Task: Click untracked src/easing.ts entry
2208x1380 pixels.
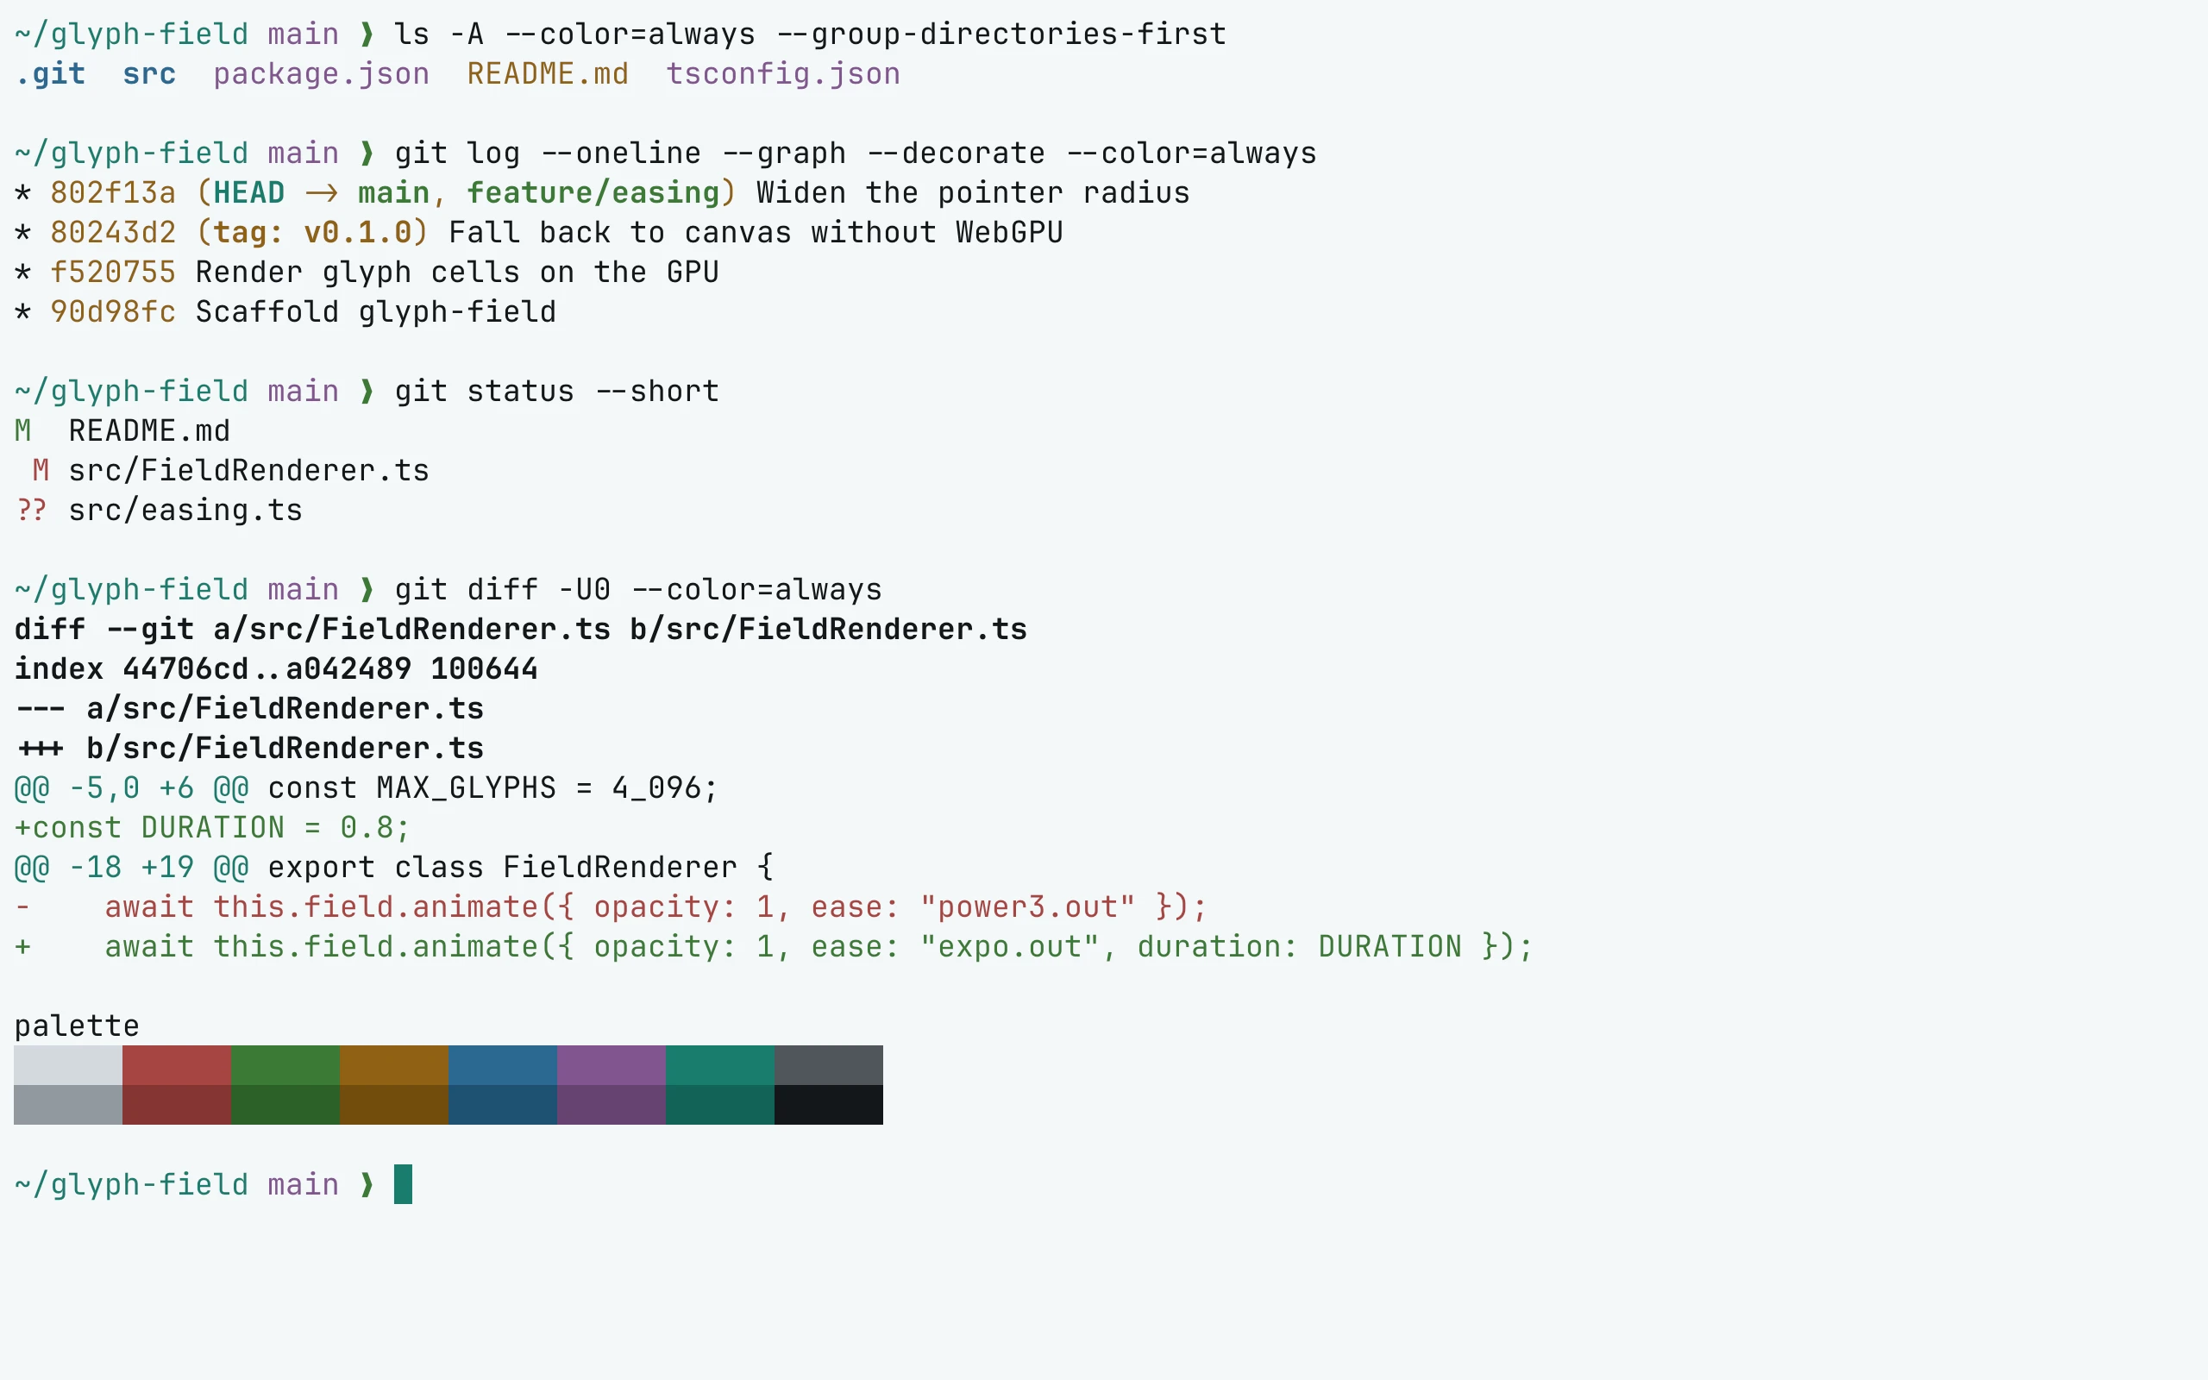Action: (185, 511)
